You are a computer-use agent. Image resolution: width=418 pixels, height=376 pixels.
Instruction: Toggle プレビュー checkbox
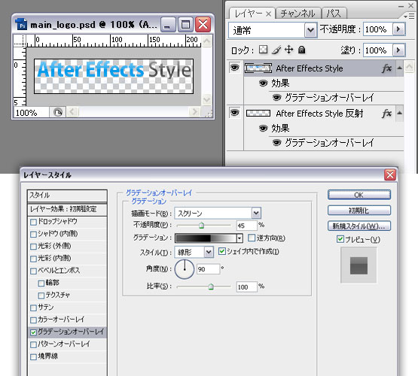click(x=340, y=239)
